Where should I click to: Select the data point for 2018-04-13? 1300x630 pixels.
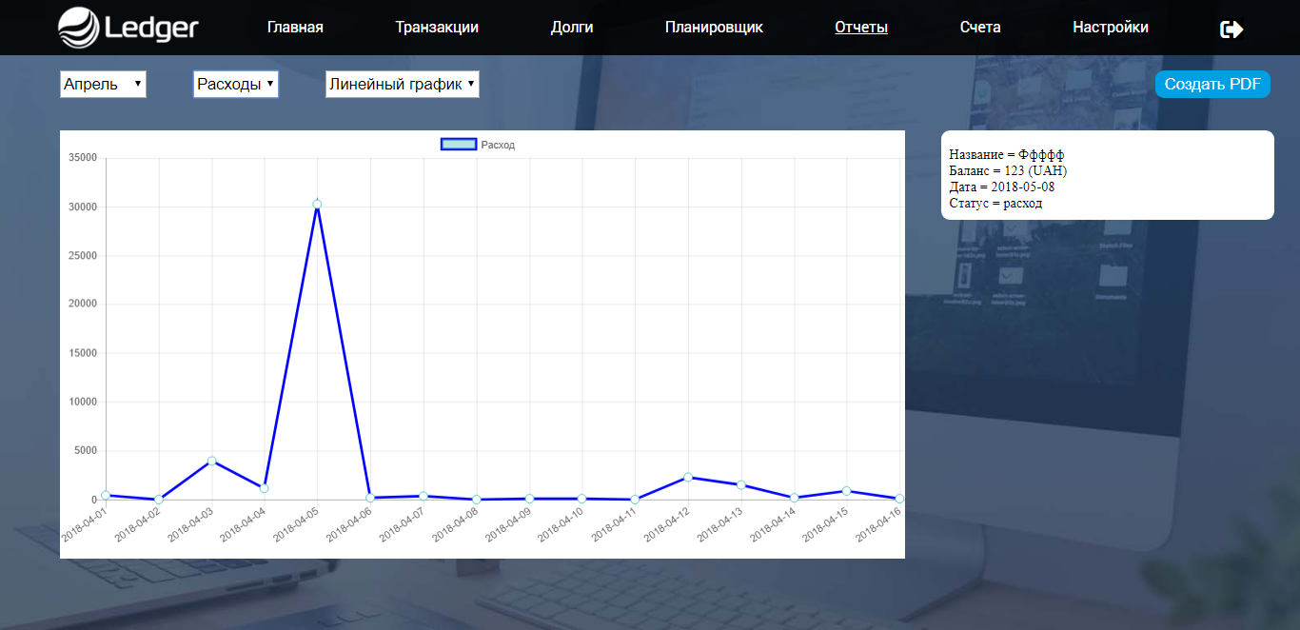(740, 484)
